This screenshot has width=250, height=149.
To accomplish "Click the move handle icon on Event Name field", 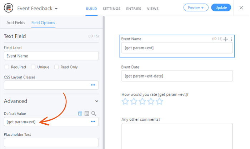I will (225, 39).
